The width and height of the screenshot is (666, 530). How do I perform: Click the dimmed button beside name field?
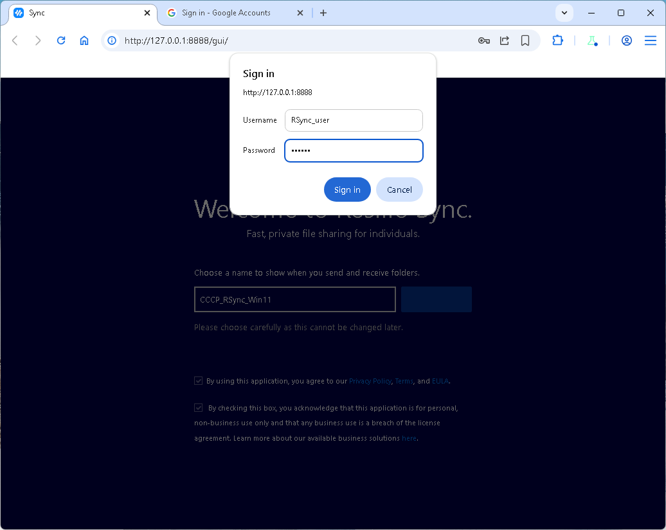point(437,299)
